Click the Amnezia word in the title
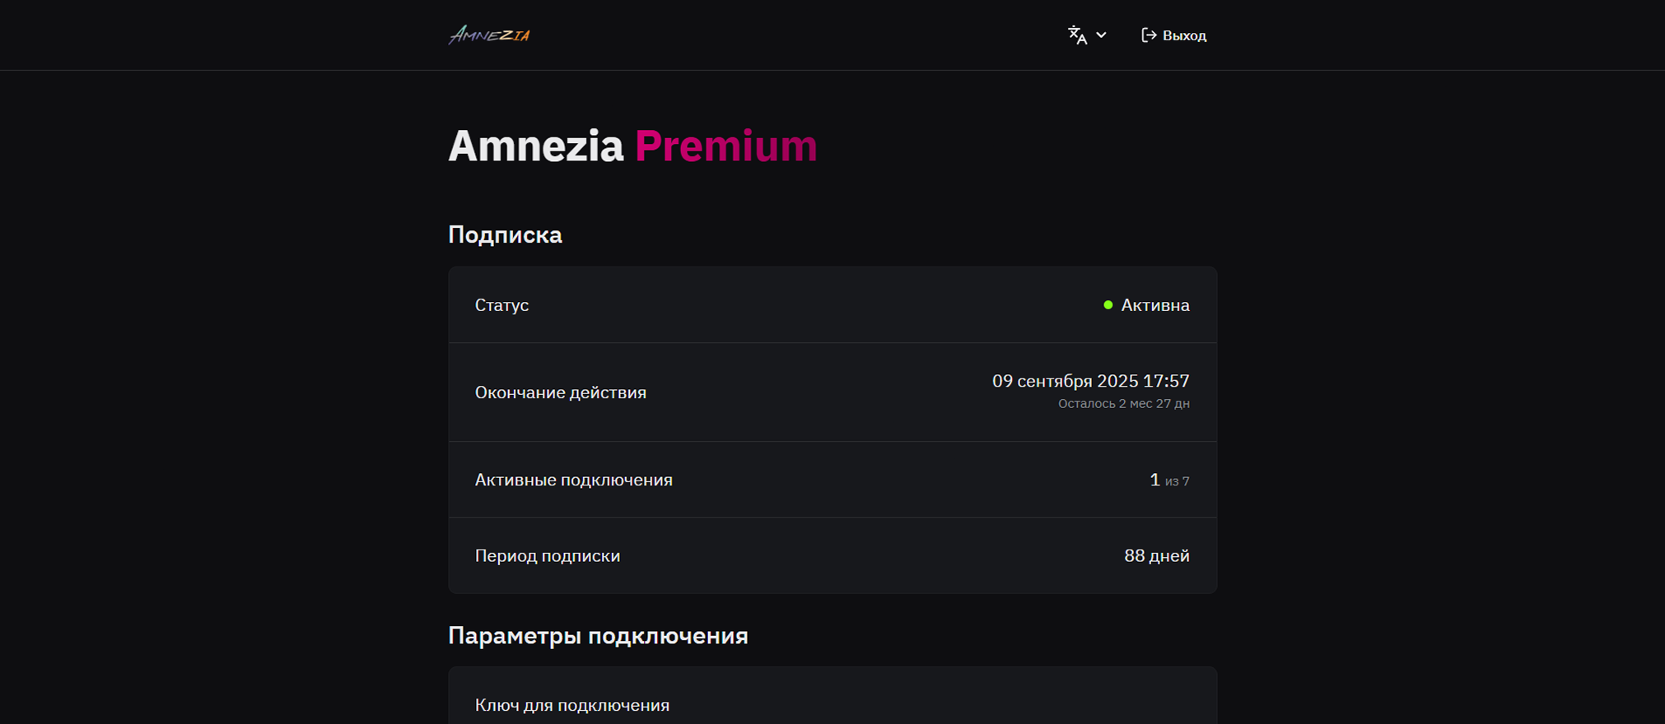The width and height of the screenshot is (1665, 724). [x=535, y=146]
